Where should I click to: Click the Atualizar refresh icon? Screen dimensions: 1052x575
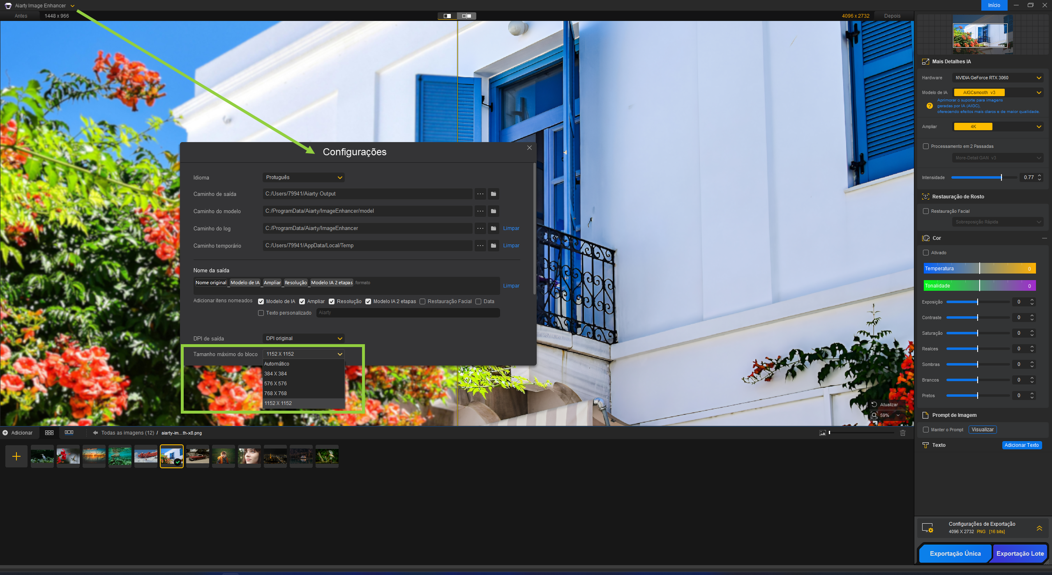pos(874,405)
